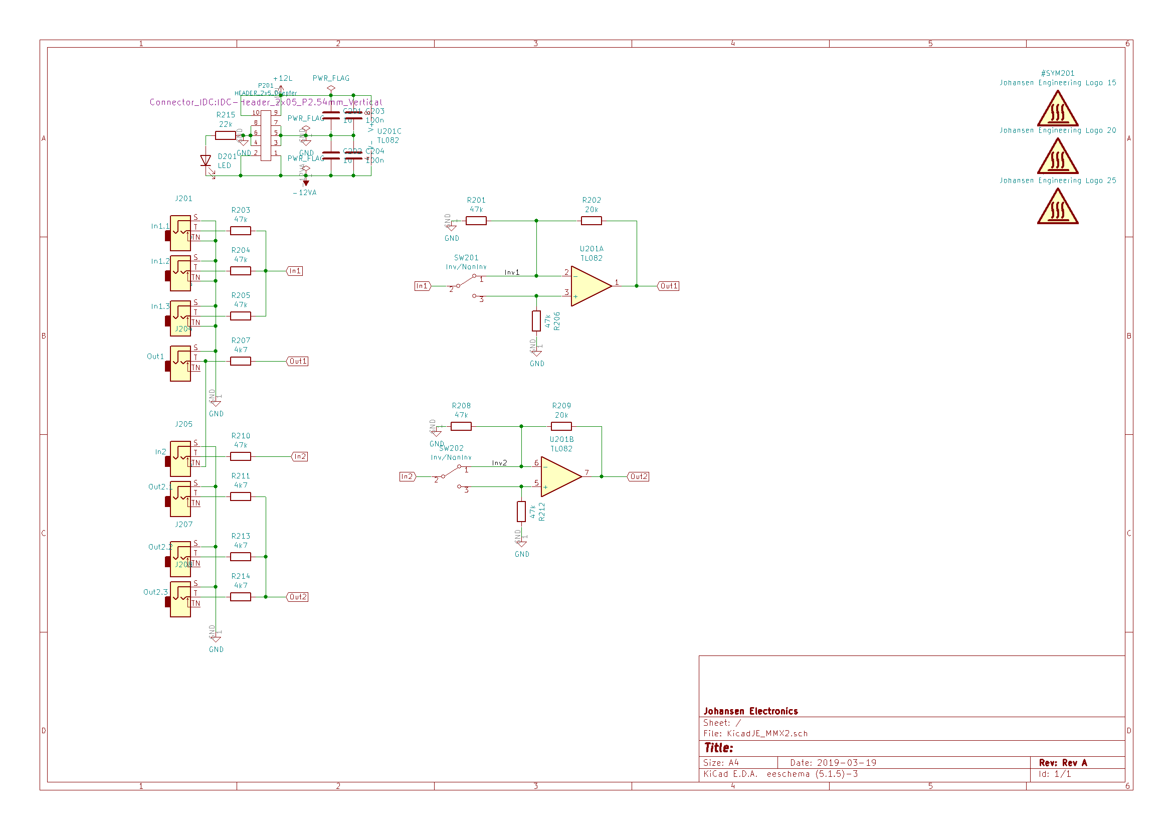Click the +12L power label

pyautogui.click(x=283, y=78)
